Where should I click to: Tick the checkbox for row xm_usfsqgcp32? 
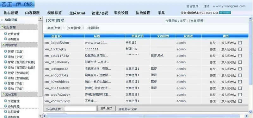(x=240, y=69)
